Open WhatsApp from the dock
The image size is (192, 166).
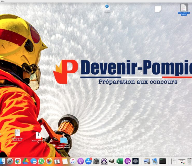point(41,161)
